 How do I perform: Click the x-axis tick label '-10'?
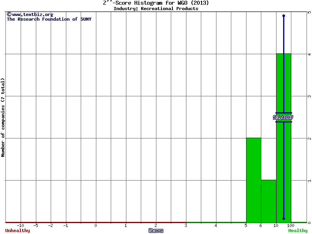(21, 225)
